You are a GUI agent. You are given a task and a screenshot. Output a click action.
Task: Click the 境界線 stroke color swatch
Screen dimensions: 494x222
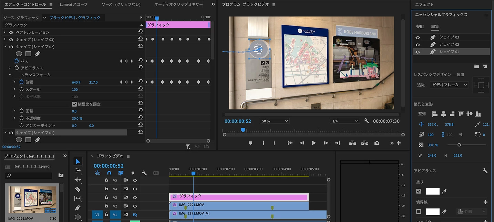click(433, 212)
